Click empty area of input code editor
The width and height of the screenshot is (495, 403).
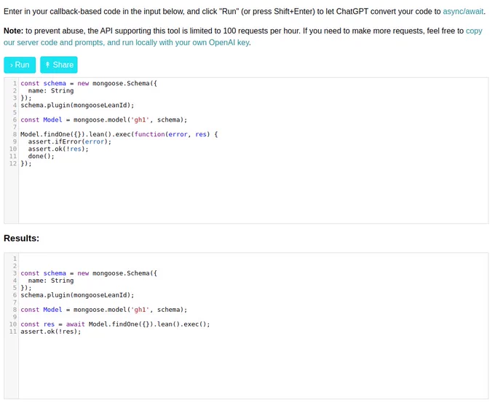253,195
